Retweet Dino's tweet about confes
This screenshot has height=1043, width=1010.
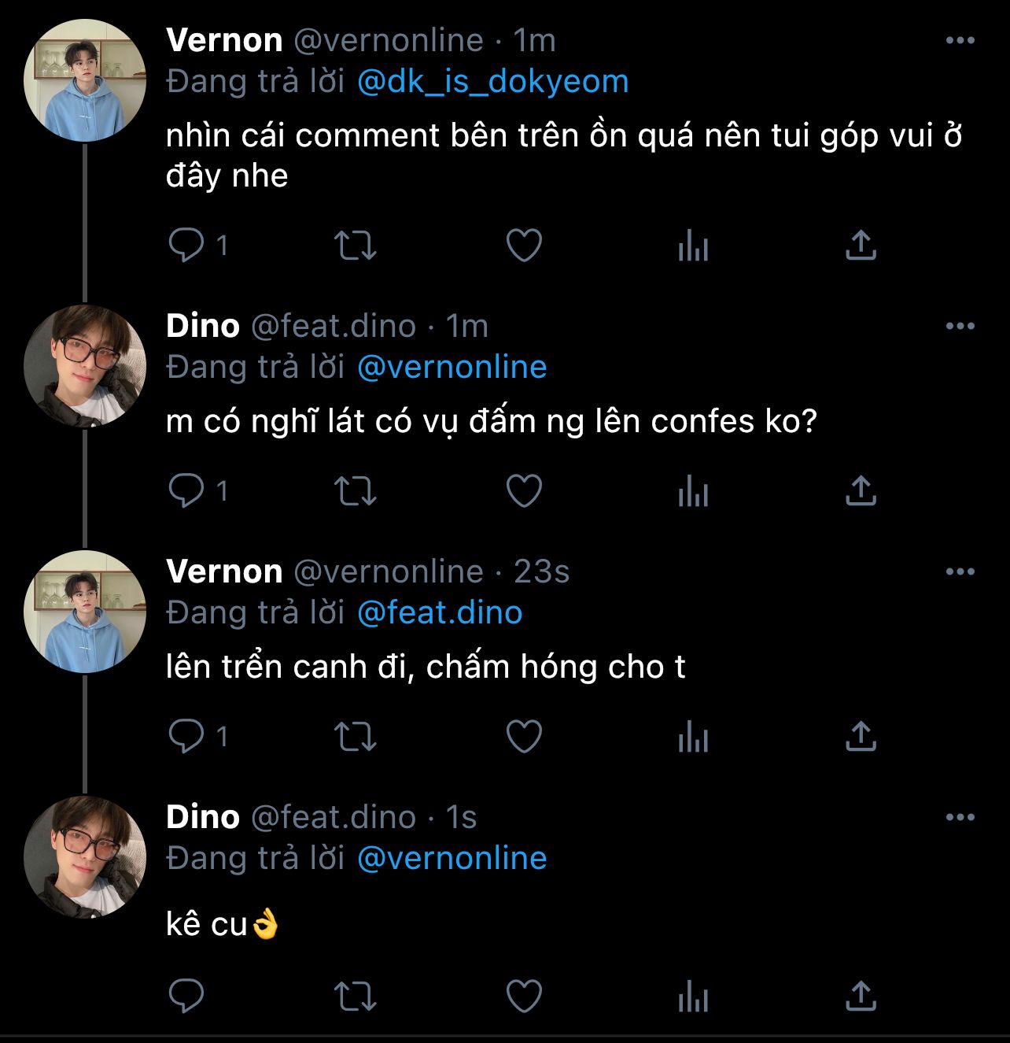click(x=356, y=490)
